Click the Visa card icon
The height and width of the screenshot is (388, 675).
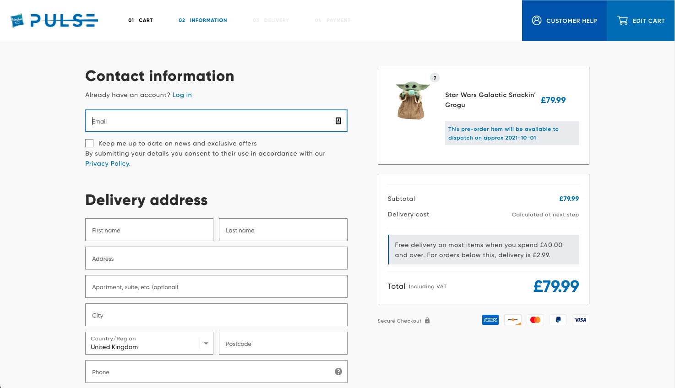pos(580,320)
